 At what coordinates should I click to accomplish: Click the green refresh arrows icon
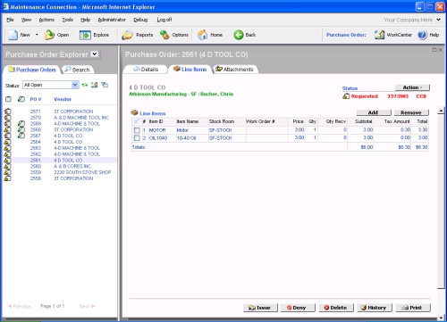(x=85, y=85)
